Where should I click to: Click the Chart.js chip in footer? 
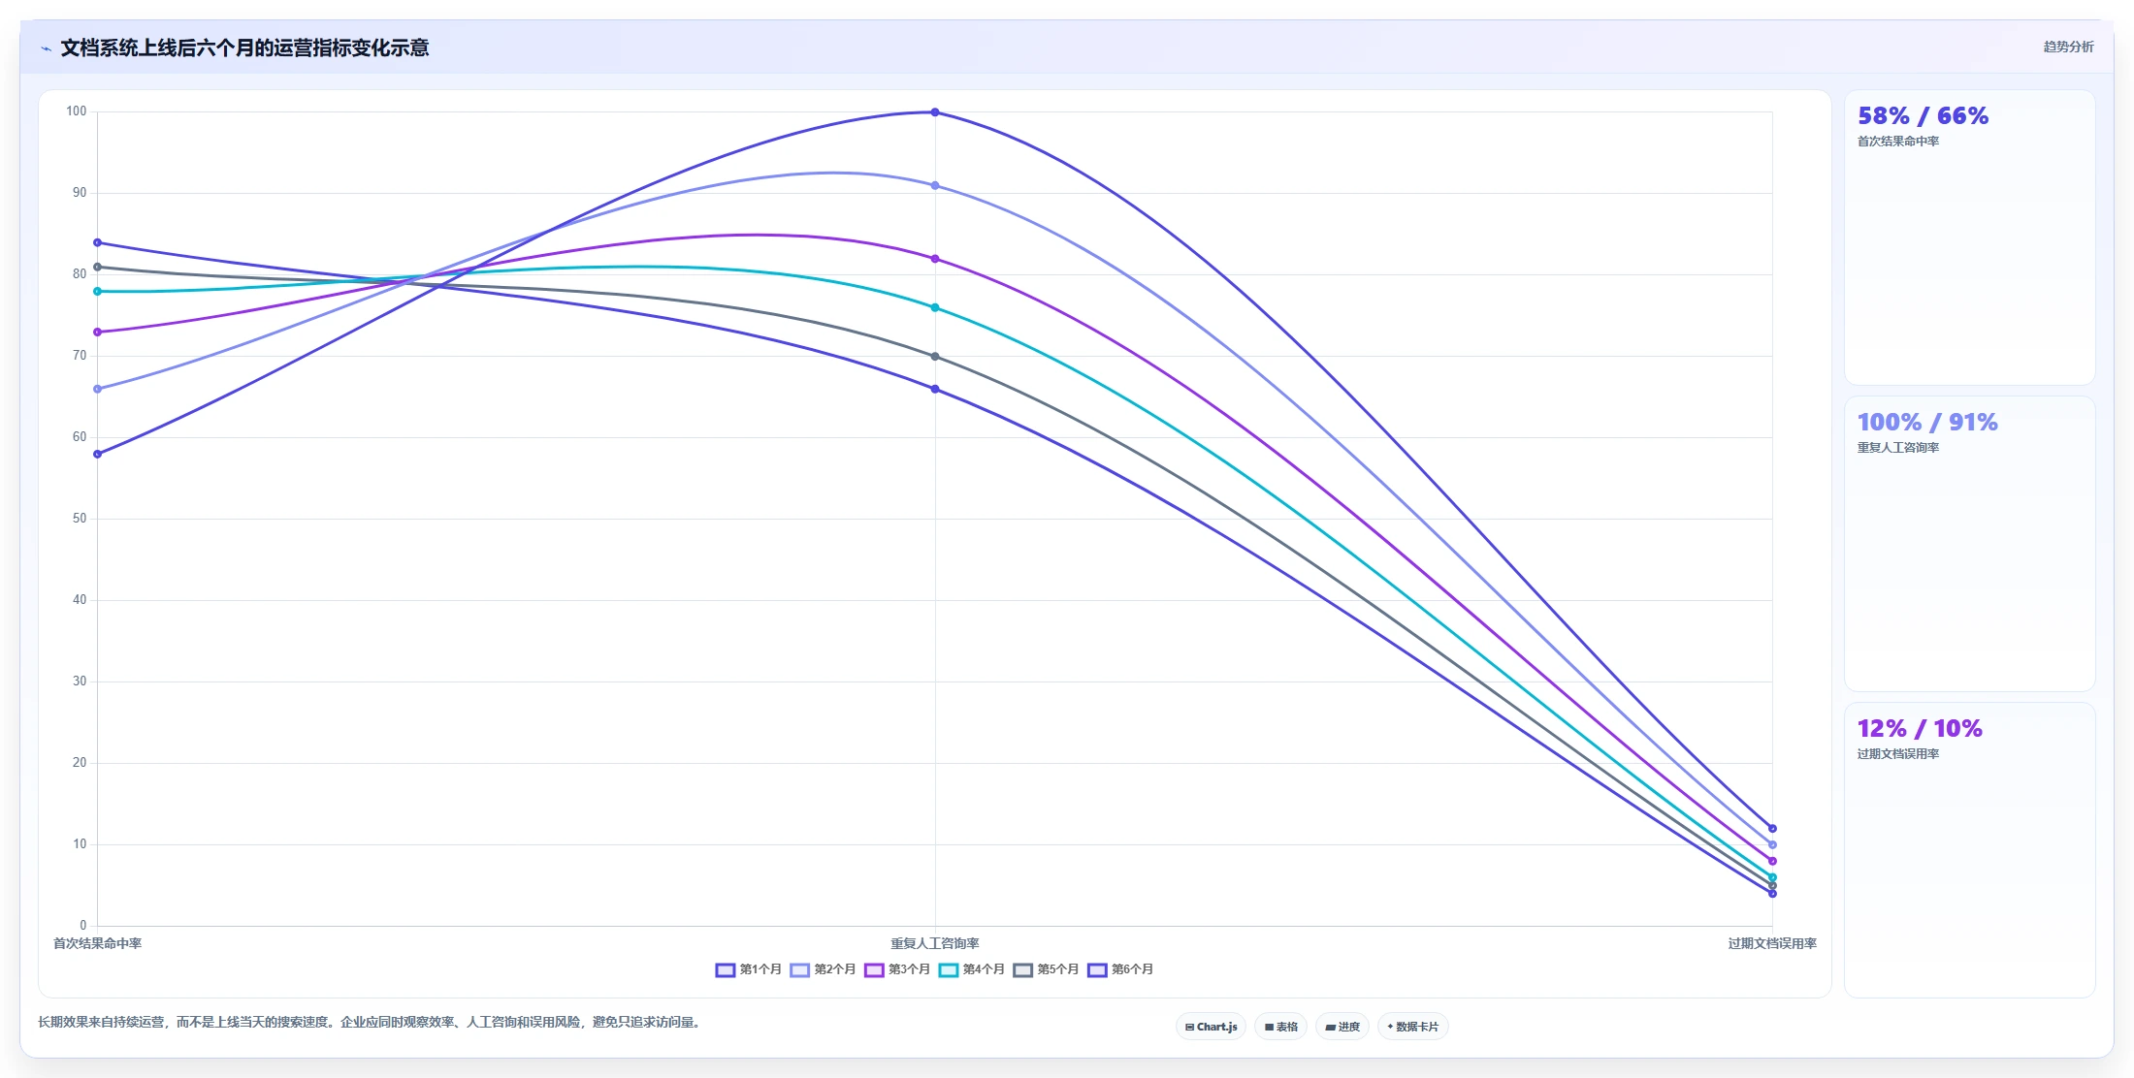pyautogui.click(x=1211, y=1027)
